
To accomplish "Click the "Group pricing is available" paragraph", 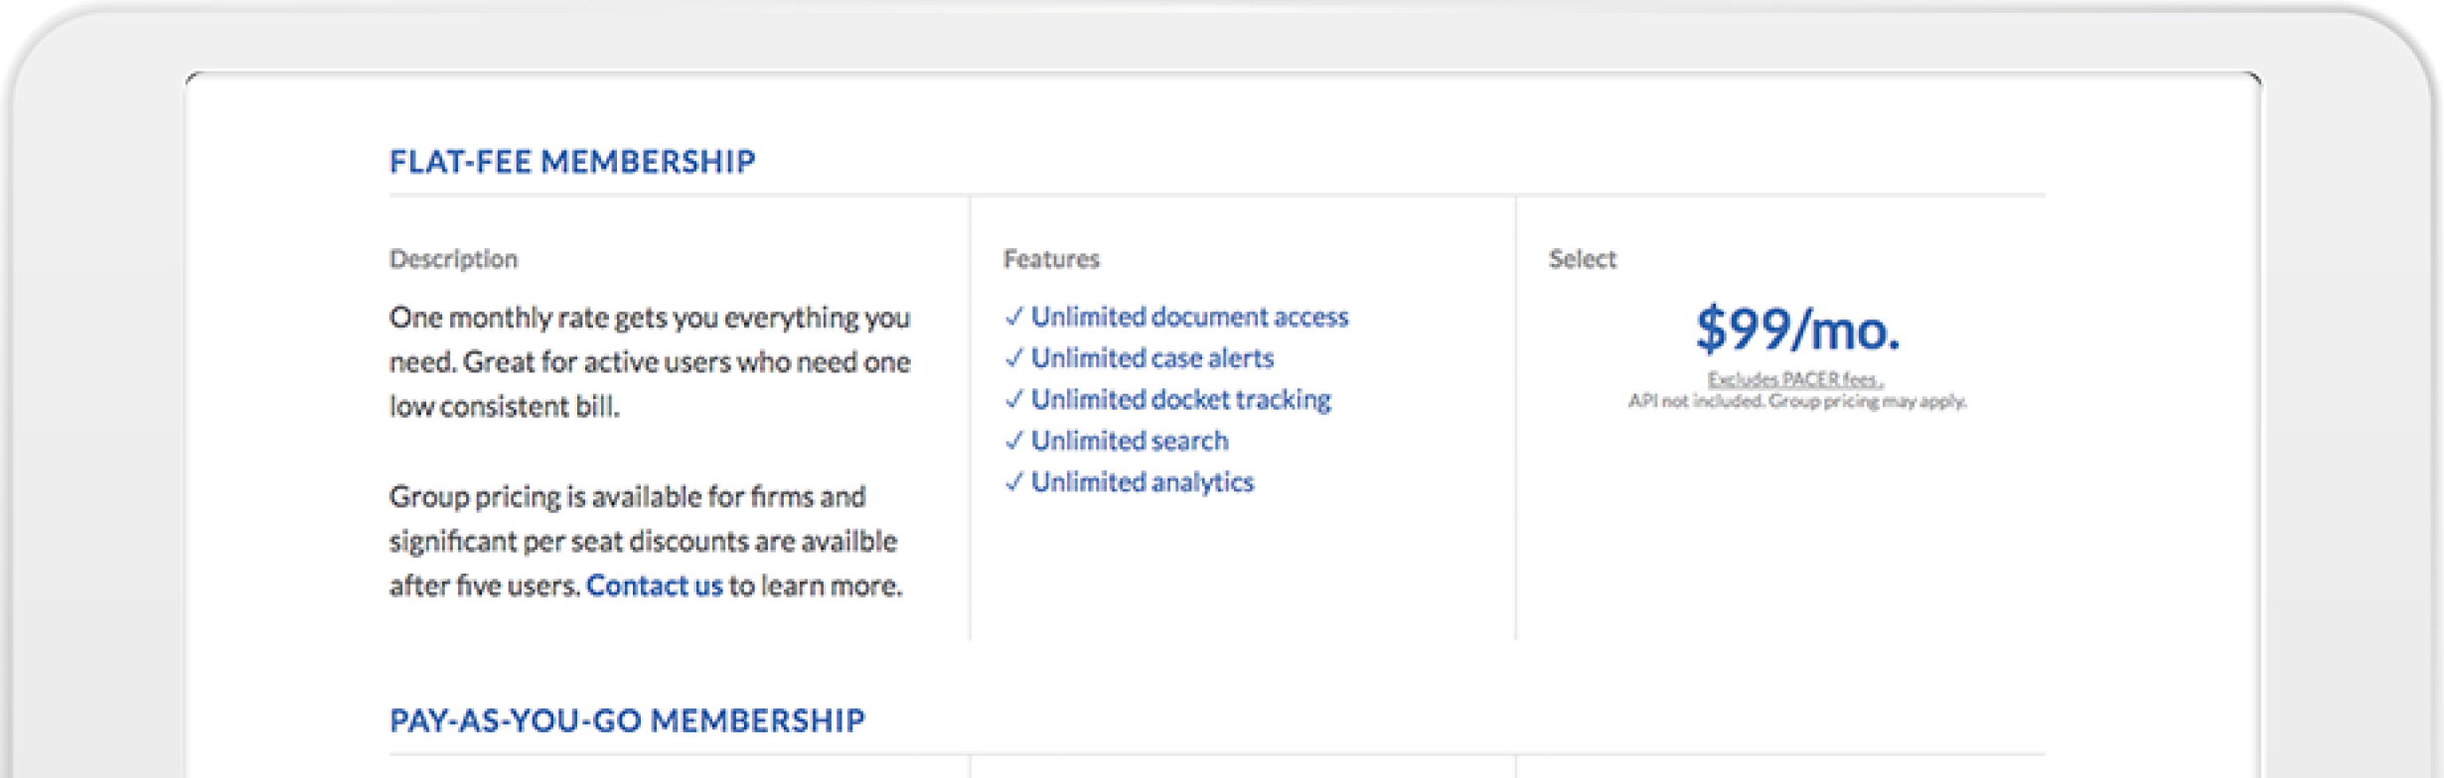I will (x=644, y=541).
